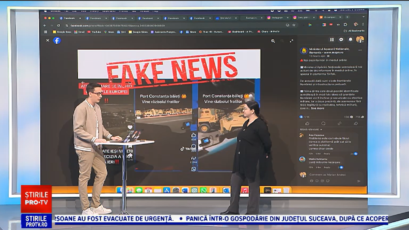Reply to Maria Sahnariu's comment
The width and height of the screenshot is (409, 230).
pyautogui.click(x=327, y=167)
